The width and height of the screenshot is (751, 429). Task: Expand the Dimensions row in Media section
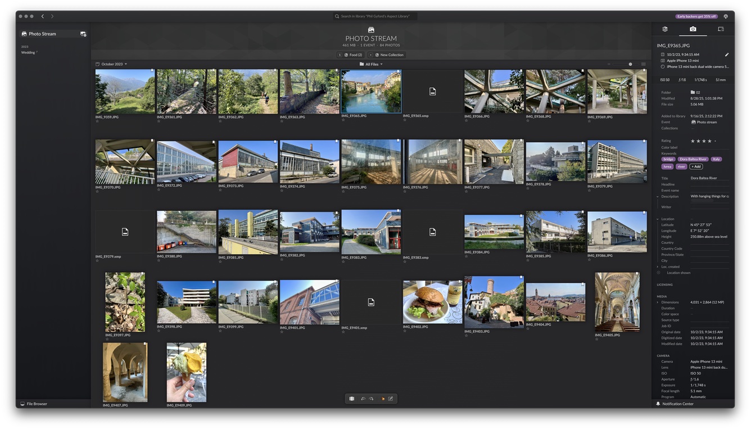coord(658,302)
